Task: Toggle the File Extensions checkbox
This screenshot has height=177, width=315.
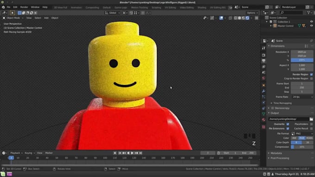Action: click(x=288, y=128)
